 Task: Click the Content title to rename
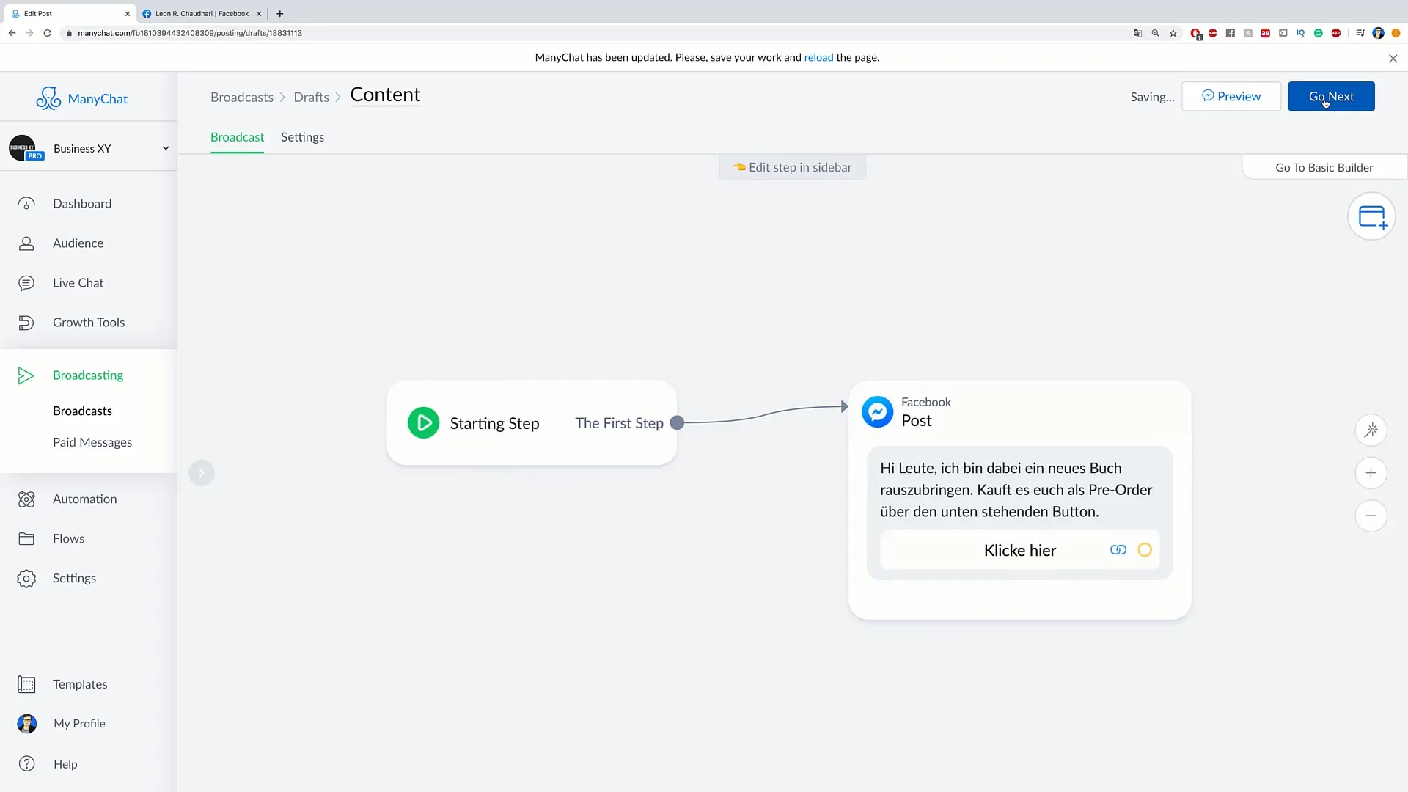coord(385,95)
